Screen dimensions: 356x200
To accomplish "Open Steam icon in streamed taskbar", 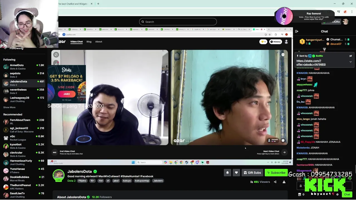I will click(x=187, y=162).
